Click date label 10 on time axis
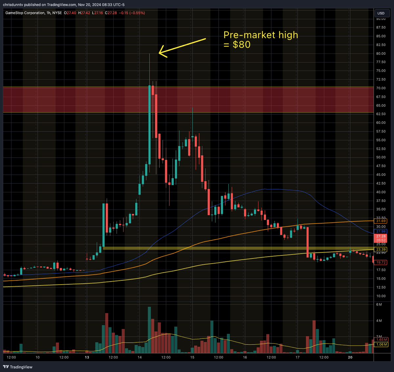Image resolution: width=394 pixels, height=372 pixels. point(37,357)
